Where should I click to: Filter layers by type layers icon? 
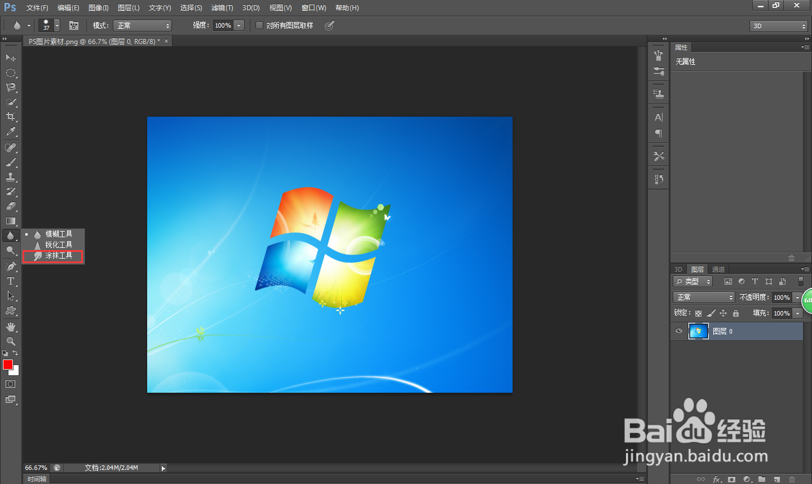pyautogui.click(x=755, y=281)
